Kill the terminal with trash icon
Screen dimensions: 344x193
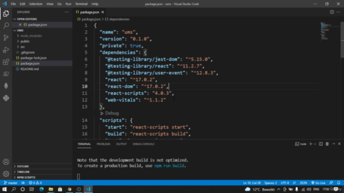pyautogui.click(x=327, y=144)
